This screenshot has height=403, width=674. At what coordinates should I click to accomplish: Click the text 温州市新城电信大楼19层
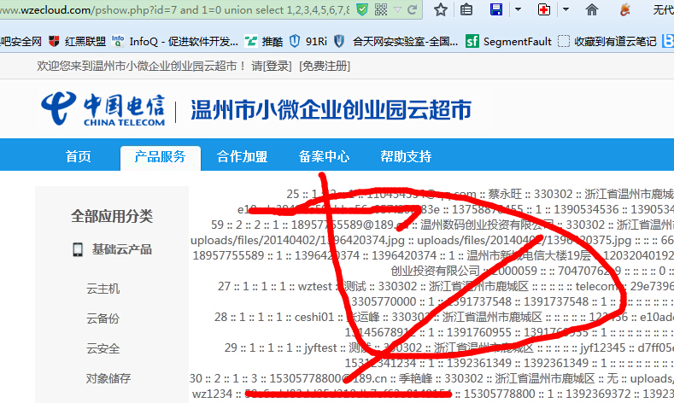[x=529, y=255]
